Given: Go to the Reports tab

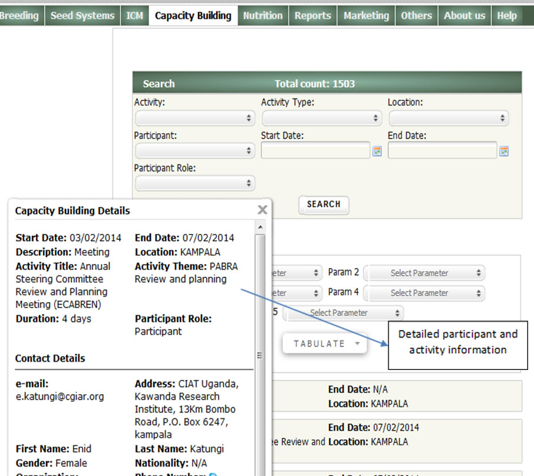Looking at the screenshot, I should click(x=313, y=16).
